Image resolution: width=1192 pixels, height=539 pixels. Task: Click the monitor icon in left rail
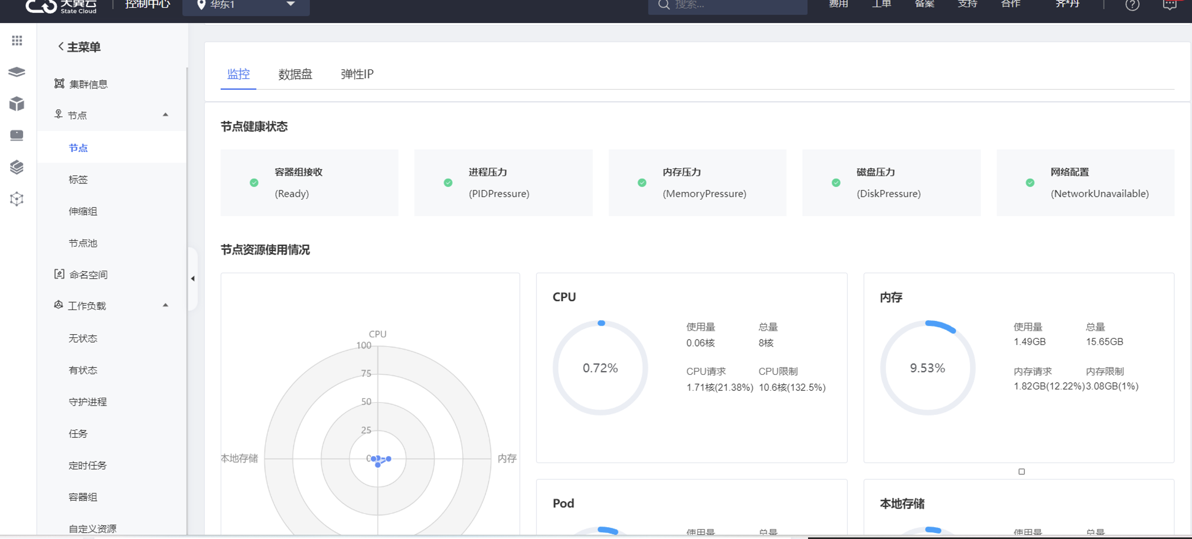point(17,135)
